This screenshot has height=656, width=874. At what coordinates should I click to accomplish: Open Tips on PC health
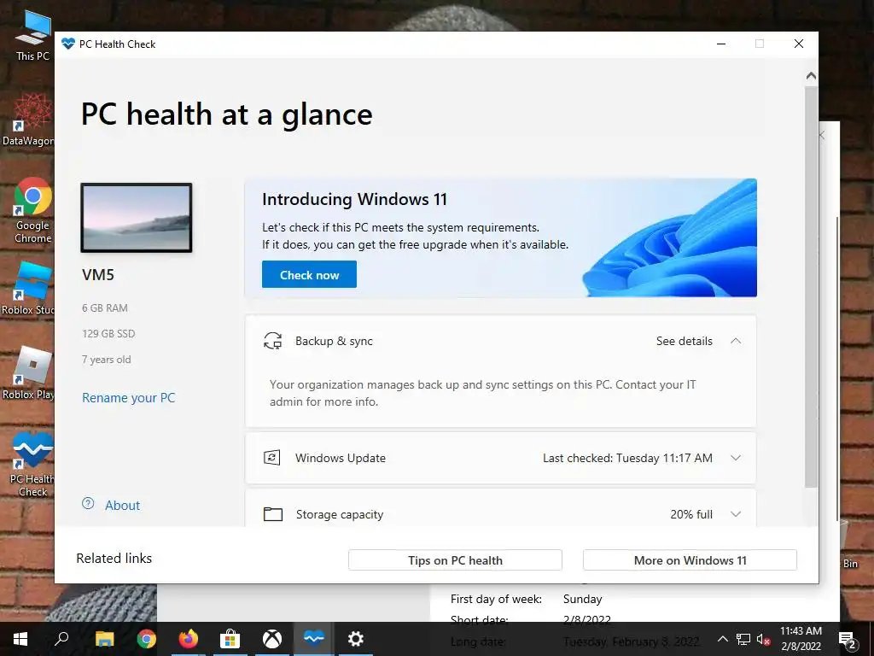pos(455,560)
